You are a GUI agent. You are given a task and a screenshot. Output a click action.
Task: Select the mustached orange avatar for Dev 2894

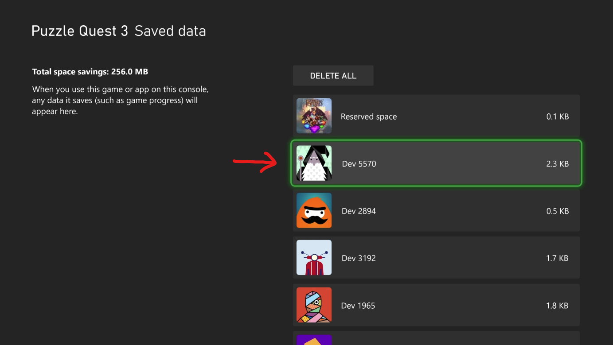314,210
